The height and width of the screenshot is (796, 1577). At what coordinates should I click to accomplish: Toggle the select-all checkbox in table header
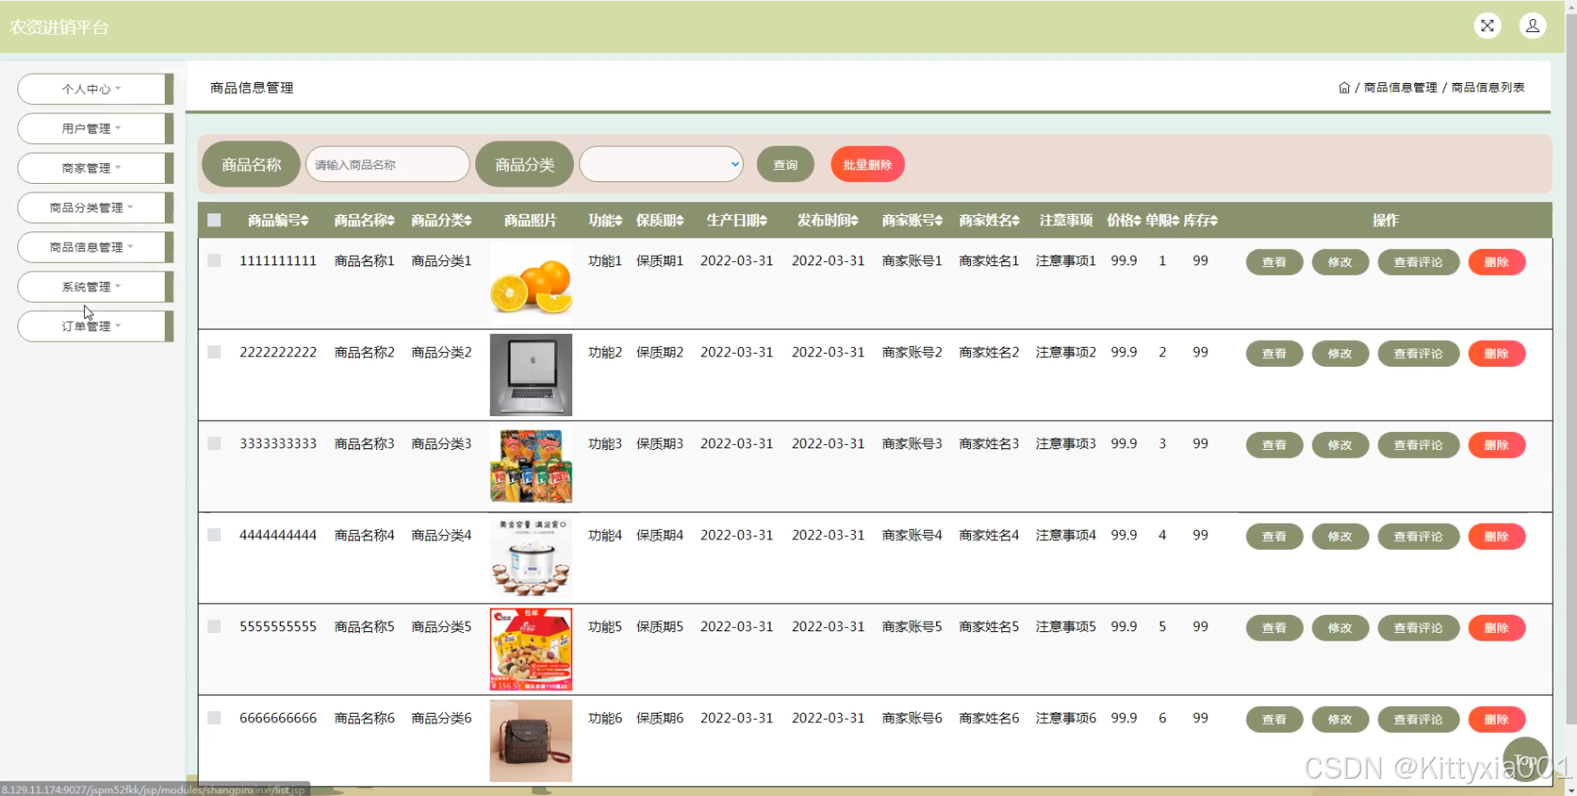[214, 220]
